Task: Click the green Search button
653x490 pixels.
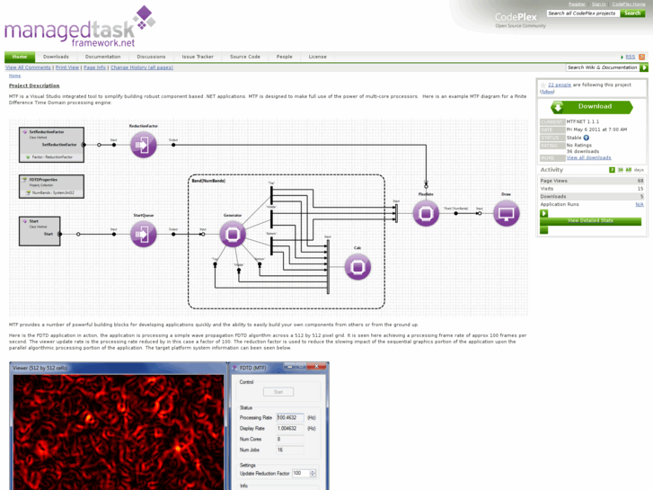Action: pyautogui.click(x=632, y=13)
